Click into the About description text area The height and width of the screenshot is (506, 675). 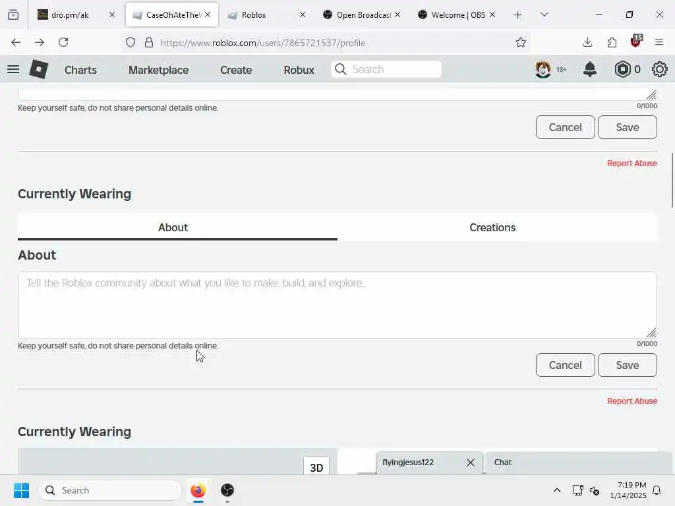point(337,304)
